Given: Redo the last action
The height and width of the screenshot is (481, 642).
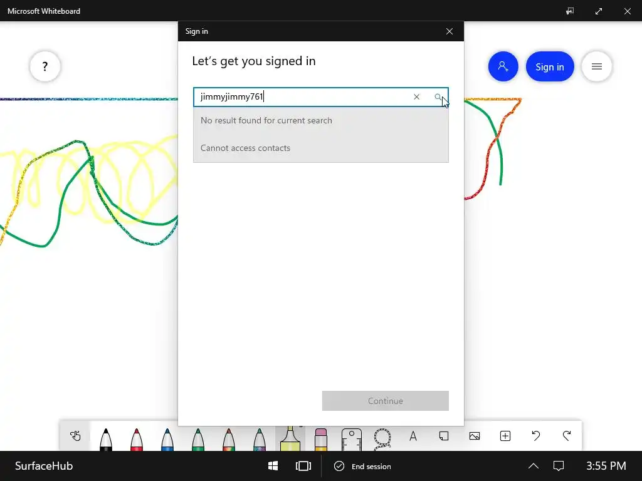Looking at the screenshot, I should [x=567, y=436].
